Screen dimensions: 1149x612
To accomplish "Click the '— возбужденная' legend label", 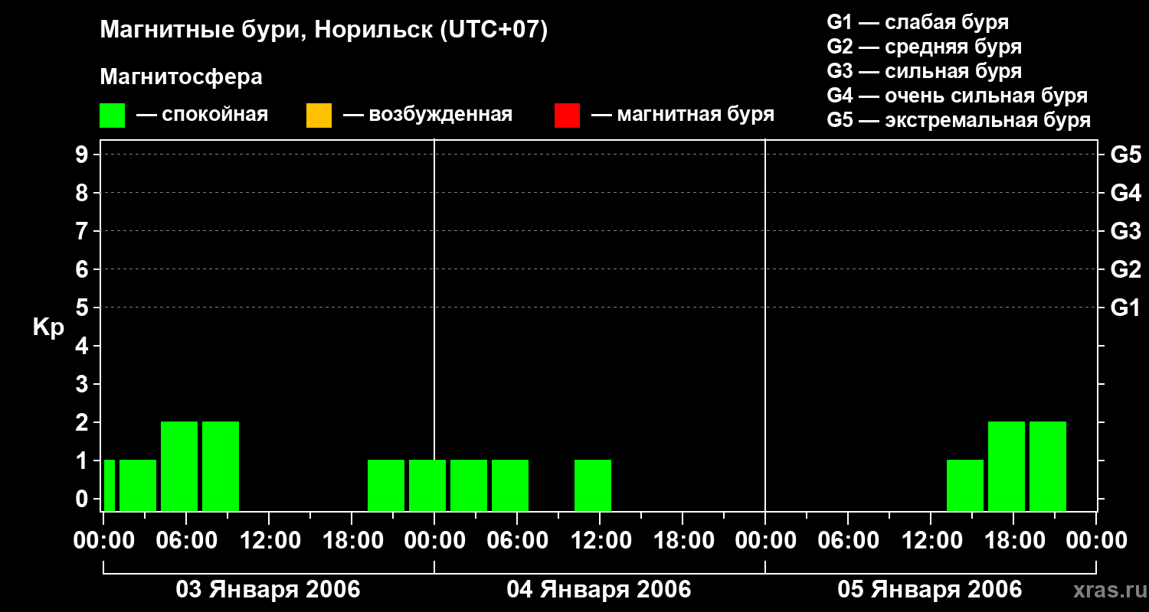I will 427,115.
